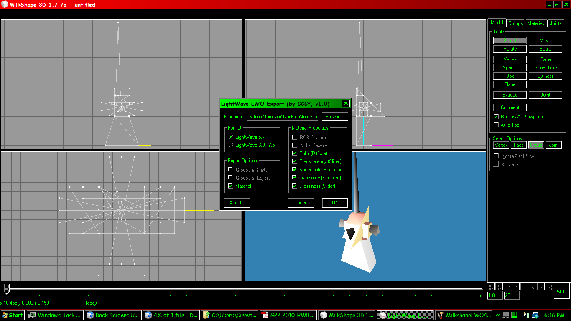Click the total frames field showing 30
571x321 pixels.
(x=512, y=296)
